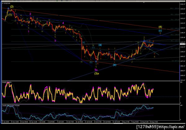Click the 1216.17 price axis label

pyautogui.click(x=183, y=4)
